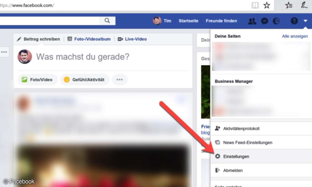Image resolution: width=312 pixels, height=187 pixels.
Task: Select Live-Video tab
Action: click(132, 39)
